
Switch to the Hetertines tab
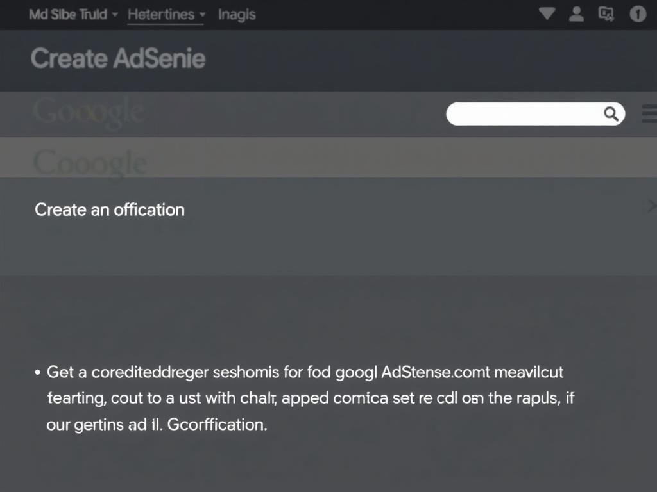coord(160,14)
